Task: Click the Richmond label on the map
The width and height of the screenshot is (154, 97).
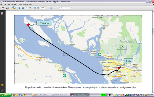Action: [106, 70]
